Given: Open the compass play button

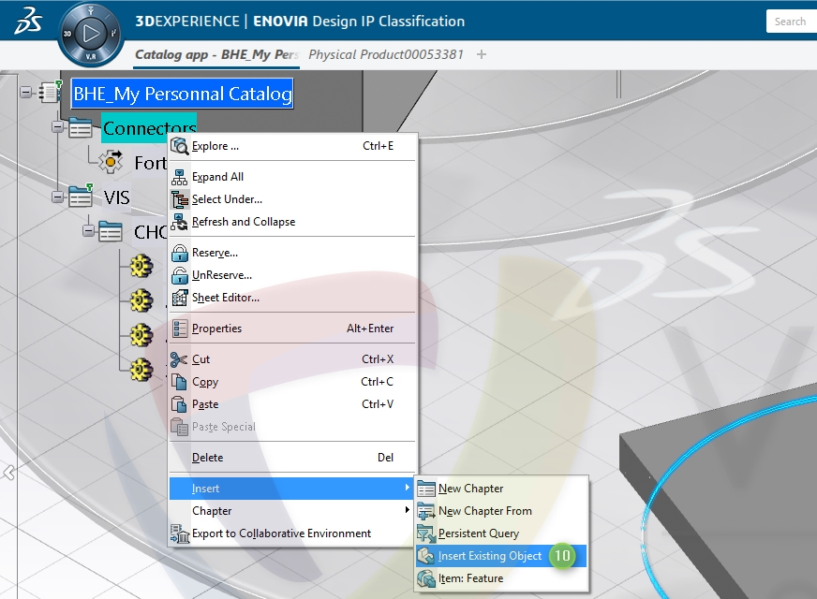Looking at the screenshot, I should coord(91,34).
